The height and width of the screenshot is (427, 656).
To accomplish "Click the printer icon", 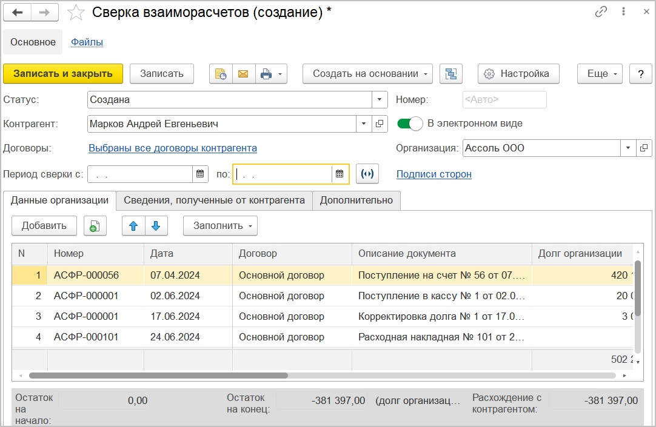I will [x=266, y=74].
